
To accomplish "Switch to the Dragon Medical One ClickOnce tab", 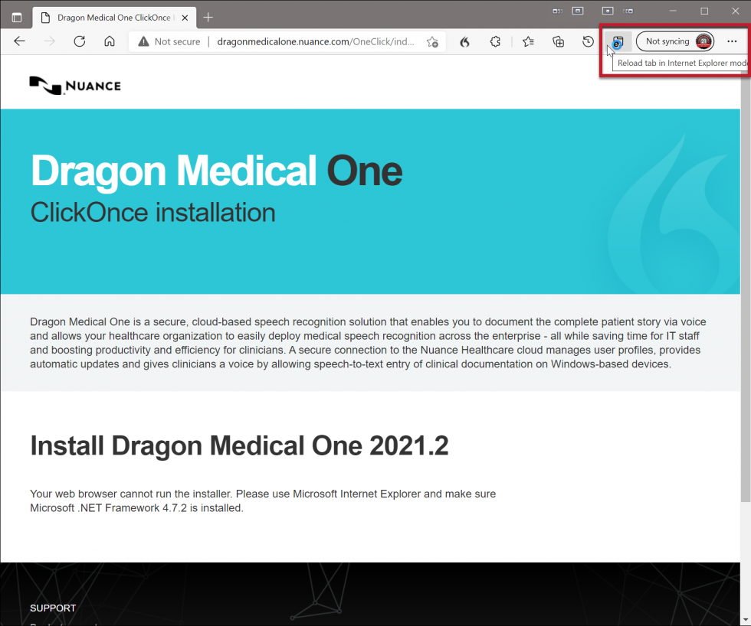I will coord(107,16).
